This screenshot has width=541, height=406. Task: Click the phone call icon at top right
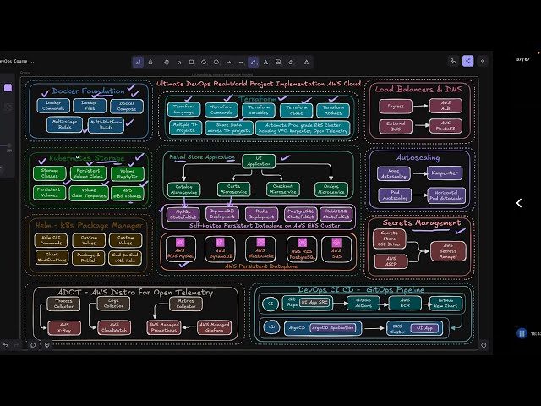[x=453, y=61]
